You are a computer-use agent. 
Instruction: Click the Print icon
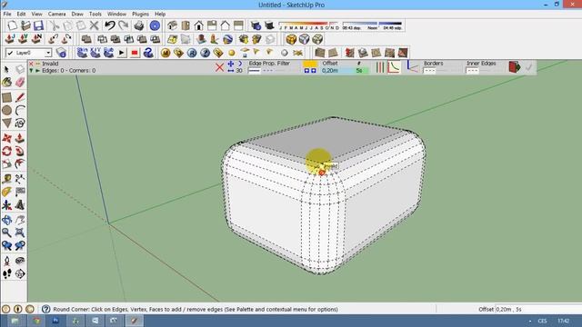tap(139, 25)
